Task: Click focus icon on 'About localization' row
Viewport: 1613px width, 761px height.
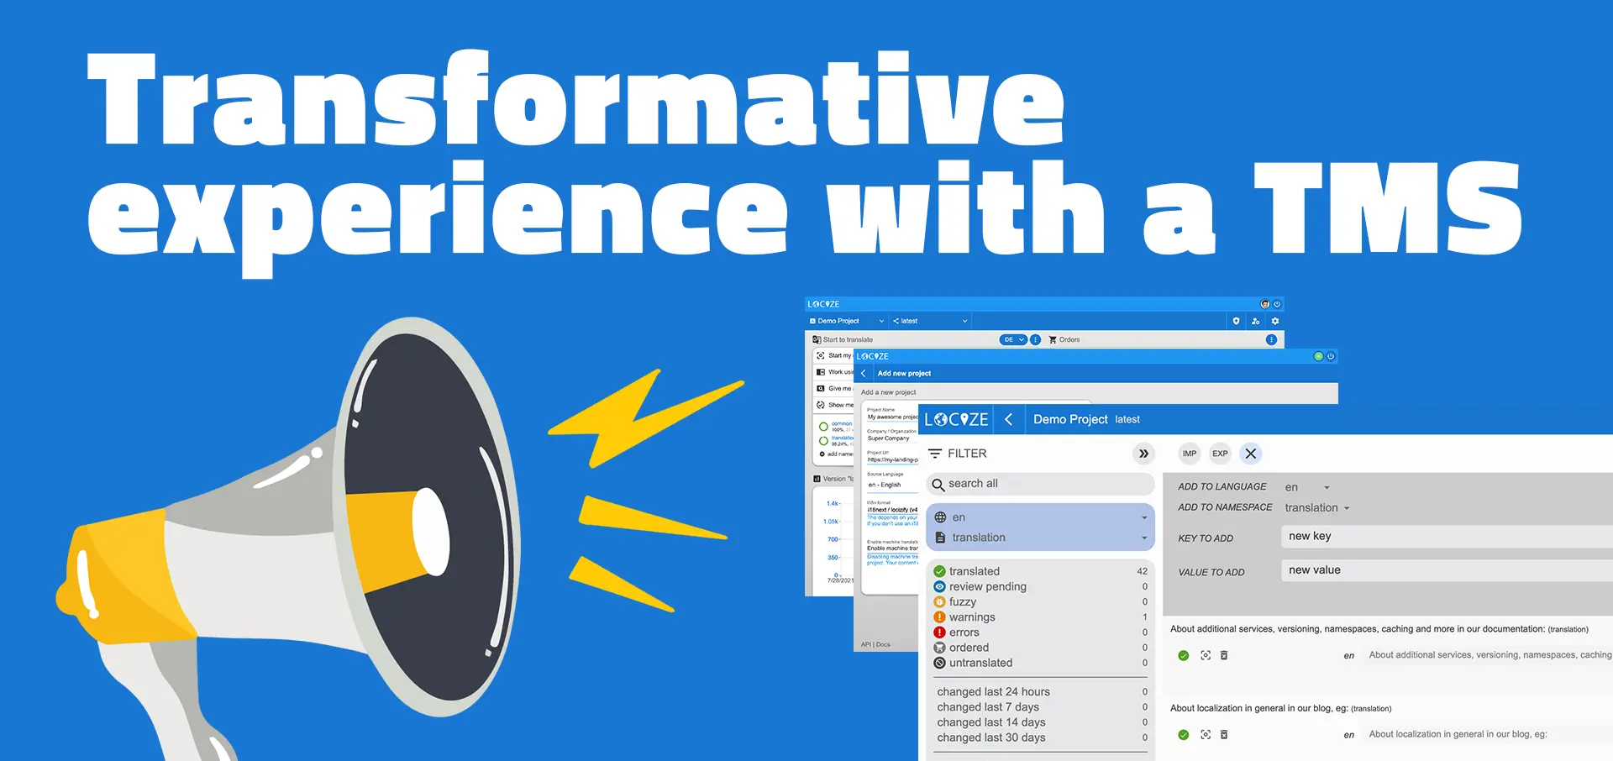Action: (x=1206, y=734)
